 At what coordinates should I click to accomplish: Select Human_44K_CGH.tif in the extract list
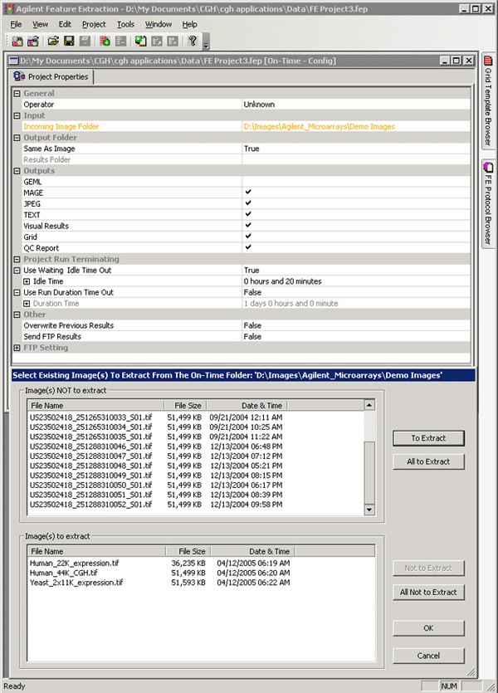tap(64, 573)
